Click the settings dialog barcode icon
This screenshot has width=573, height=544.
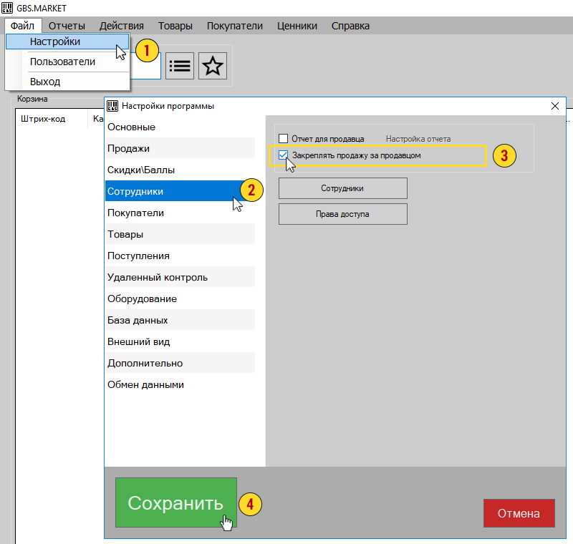[x=112, y=106]
